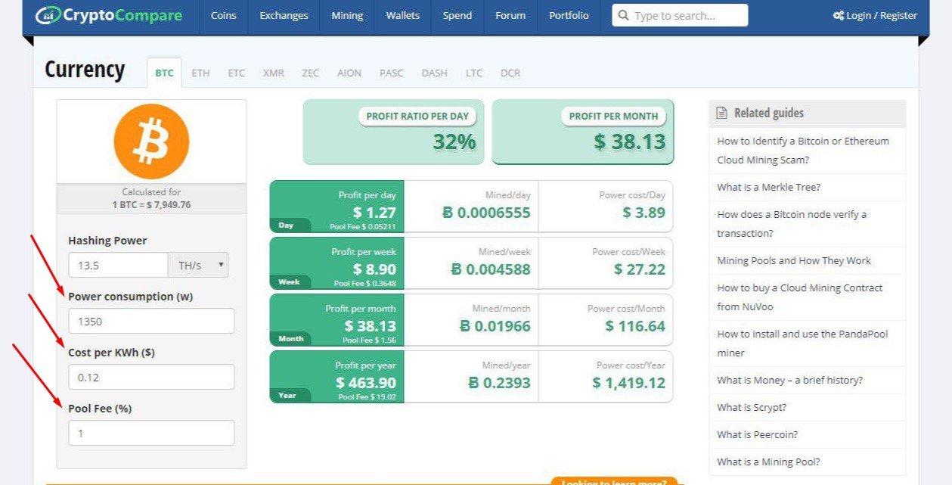Open the Forum menu
The width and height of the screenshot is (952, 485).
pyautogui.click(x=510, y=16)
